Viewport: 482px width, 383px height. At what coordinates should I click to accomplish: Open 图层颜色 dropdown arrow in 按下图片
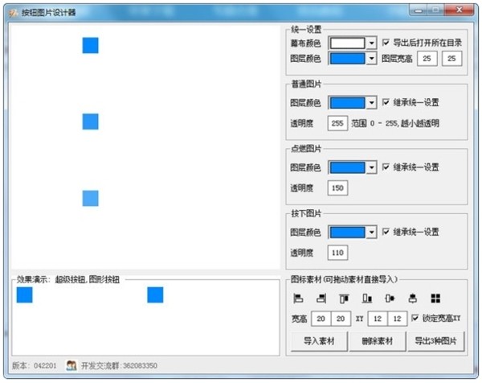[372, 233]
